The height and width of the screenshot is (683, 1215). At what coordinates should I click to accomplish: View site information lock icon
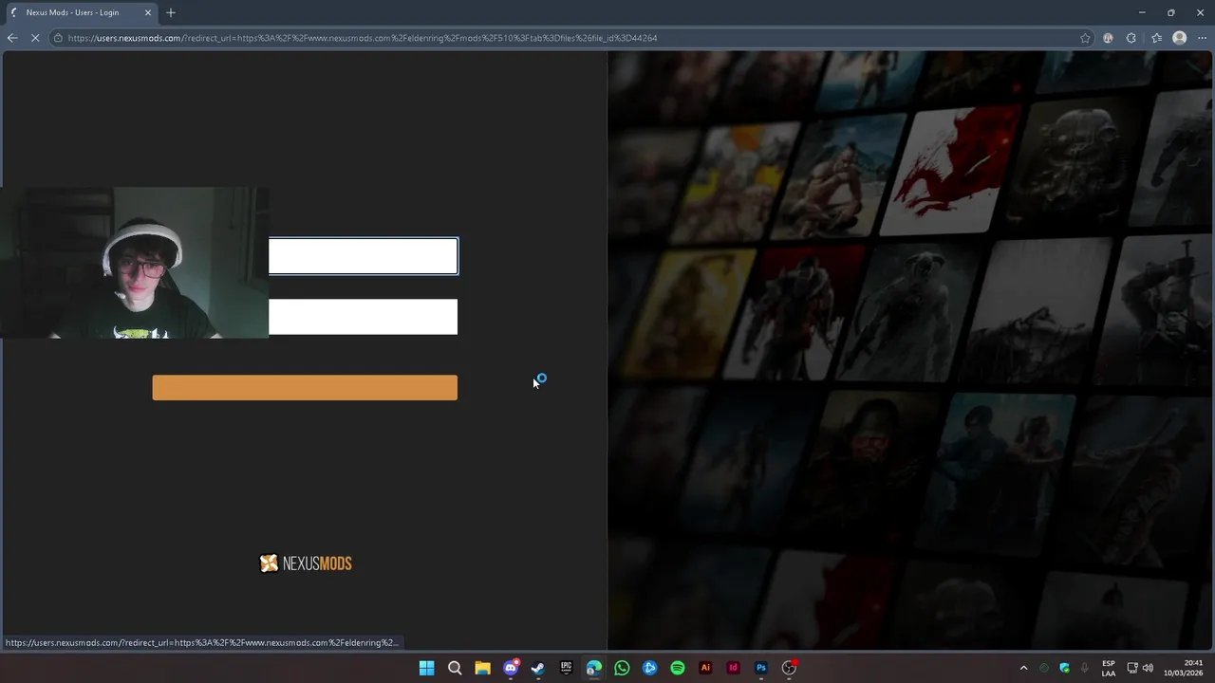(x=58, y=38)
